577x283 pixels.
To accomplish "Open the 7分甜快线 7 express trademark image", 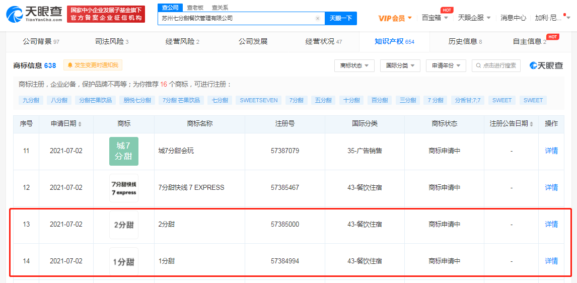I will pyautogui.click(x=124, y=188).
